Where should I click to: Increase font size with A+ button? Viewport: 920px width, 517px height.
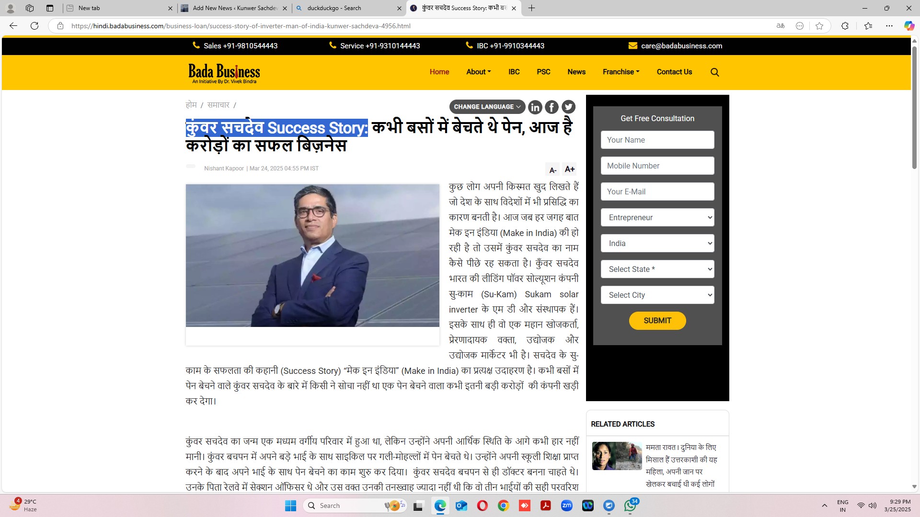569,169
